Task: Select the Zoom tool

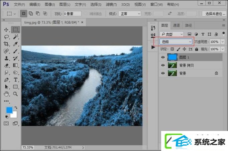Action: 15,94
